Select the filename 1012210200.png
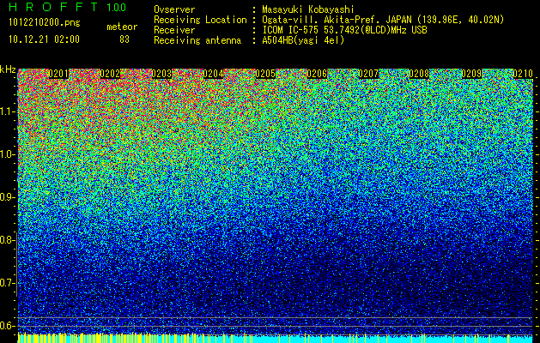Image resolution: width=540 pixels, height=343 pixels. (x=45, y=22)
